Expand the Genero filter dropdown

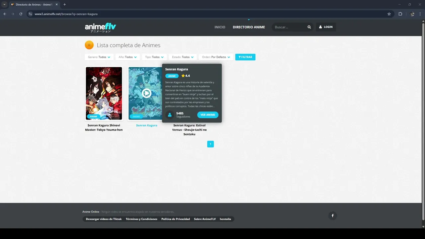click(99, 57)
